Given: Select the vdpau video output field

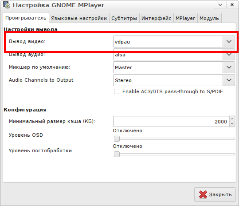Looking at the screenshot, I should pyautogui.click(x=168, y=42).
